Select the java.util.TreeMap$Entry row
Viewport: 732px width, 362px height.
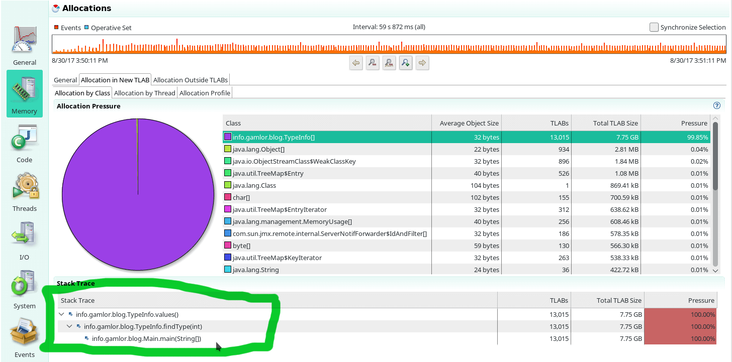coord(467,173)
